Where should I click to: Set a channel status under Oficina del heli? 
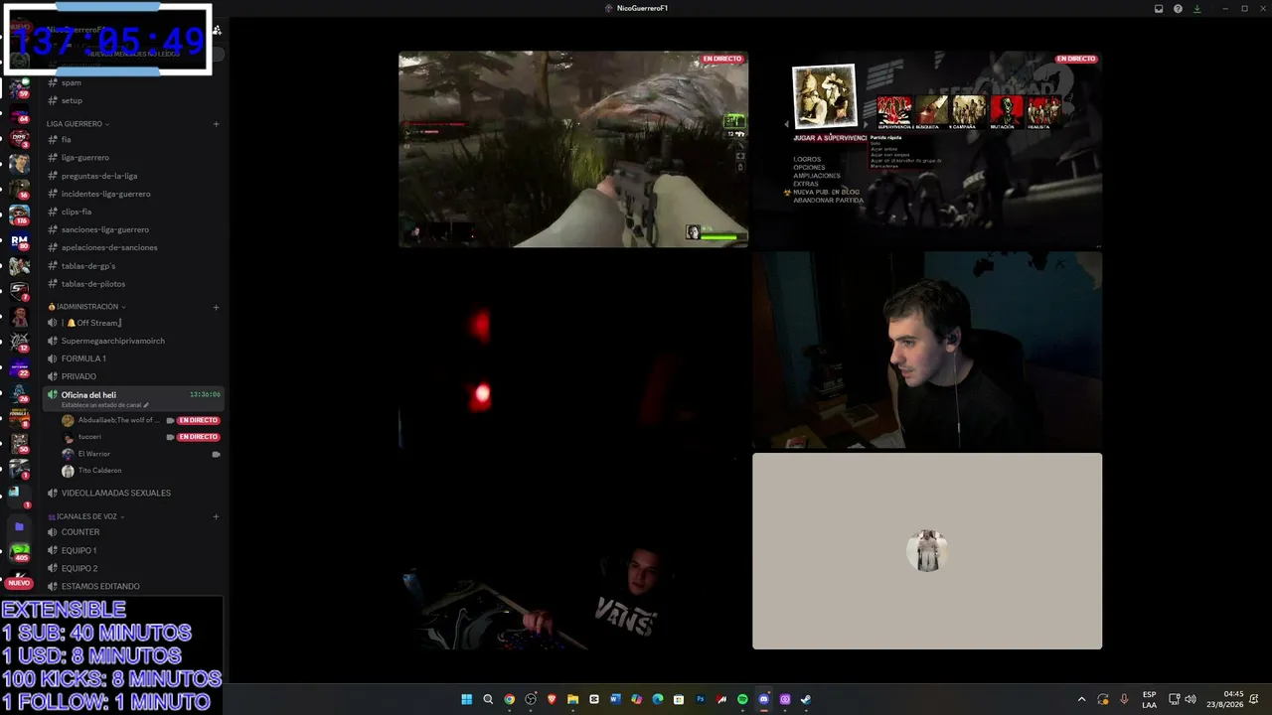click(105, 405)
